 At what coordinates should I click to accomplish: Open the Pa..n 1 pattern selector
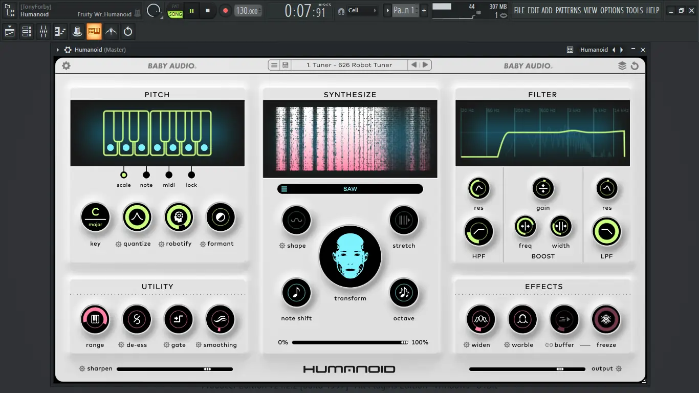(x=405, y=10)
